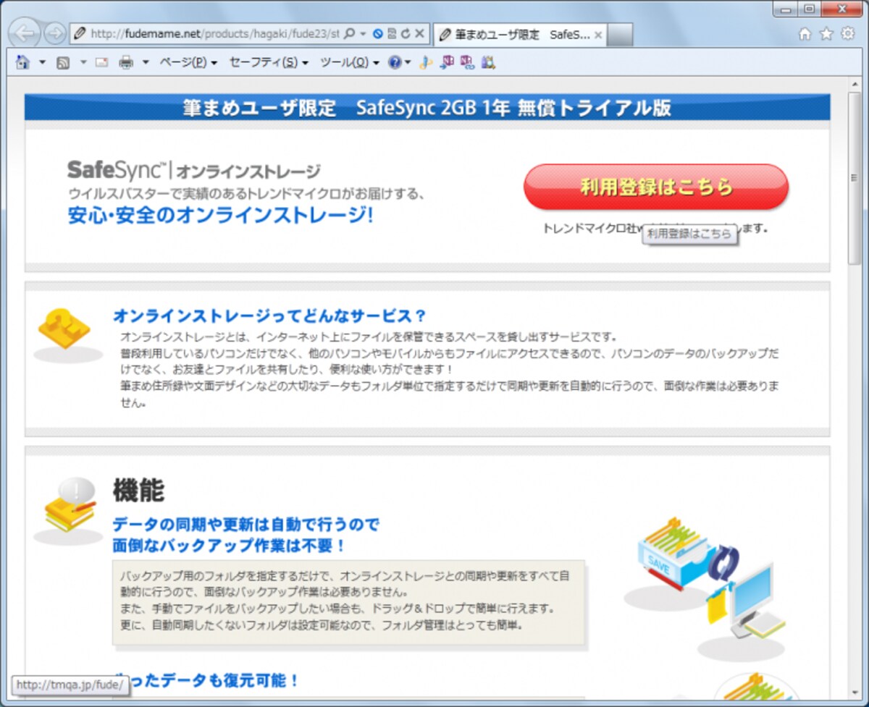This screenshot has height=707, width=869.
Task: Click the http://tmqa.jp/fude/ status bar text
Action: tap(70, 685)
